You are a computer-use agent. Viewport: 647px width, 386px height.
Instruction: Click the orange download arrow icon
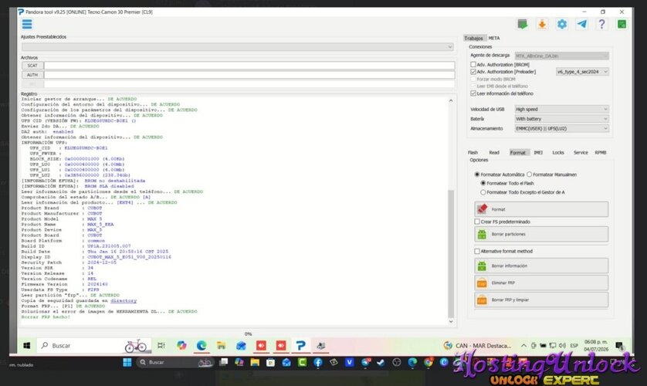click(x=542, y=24)
